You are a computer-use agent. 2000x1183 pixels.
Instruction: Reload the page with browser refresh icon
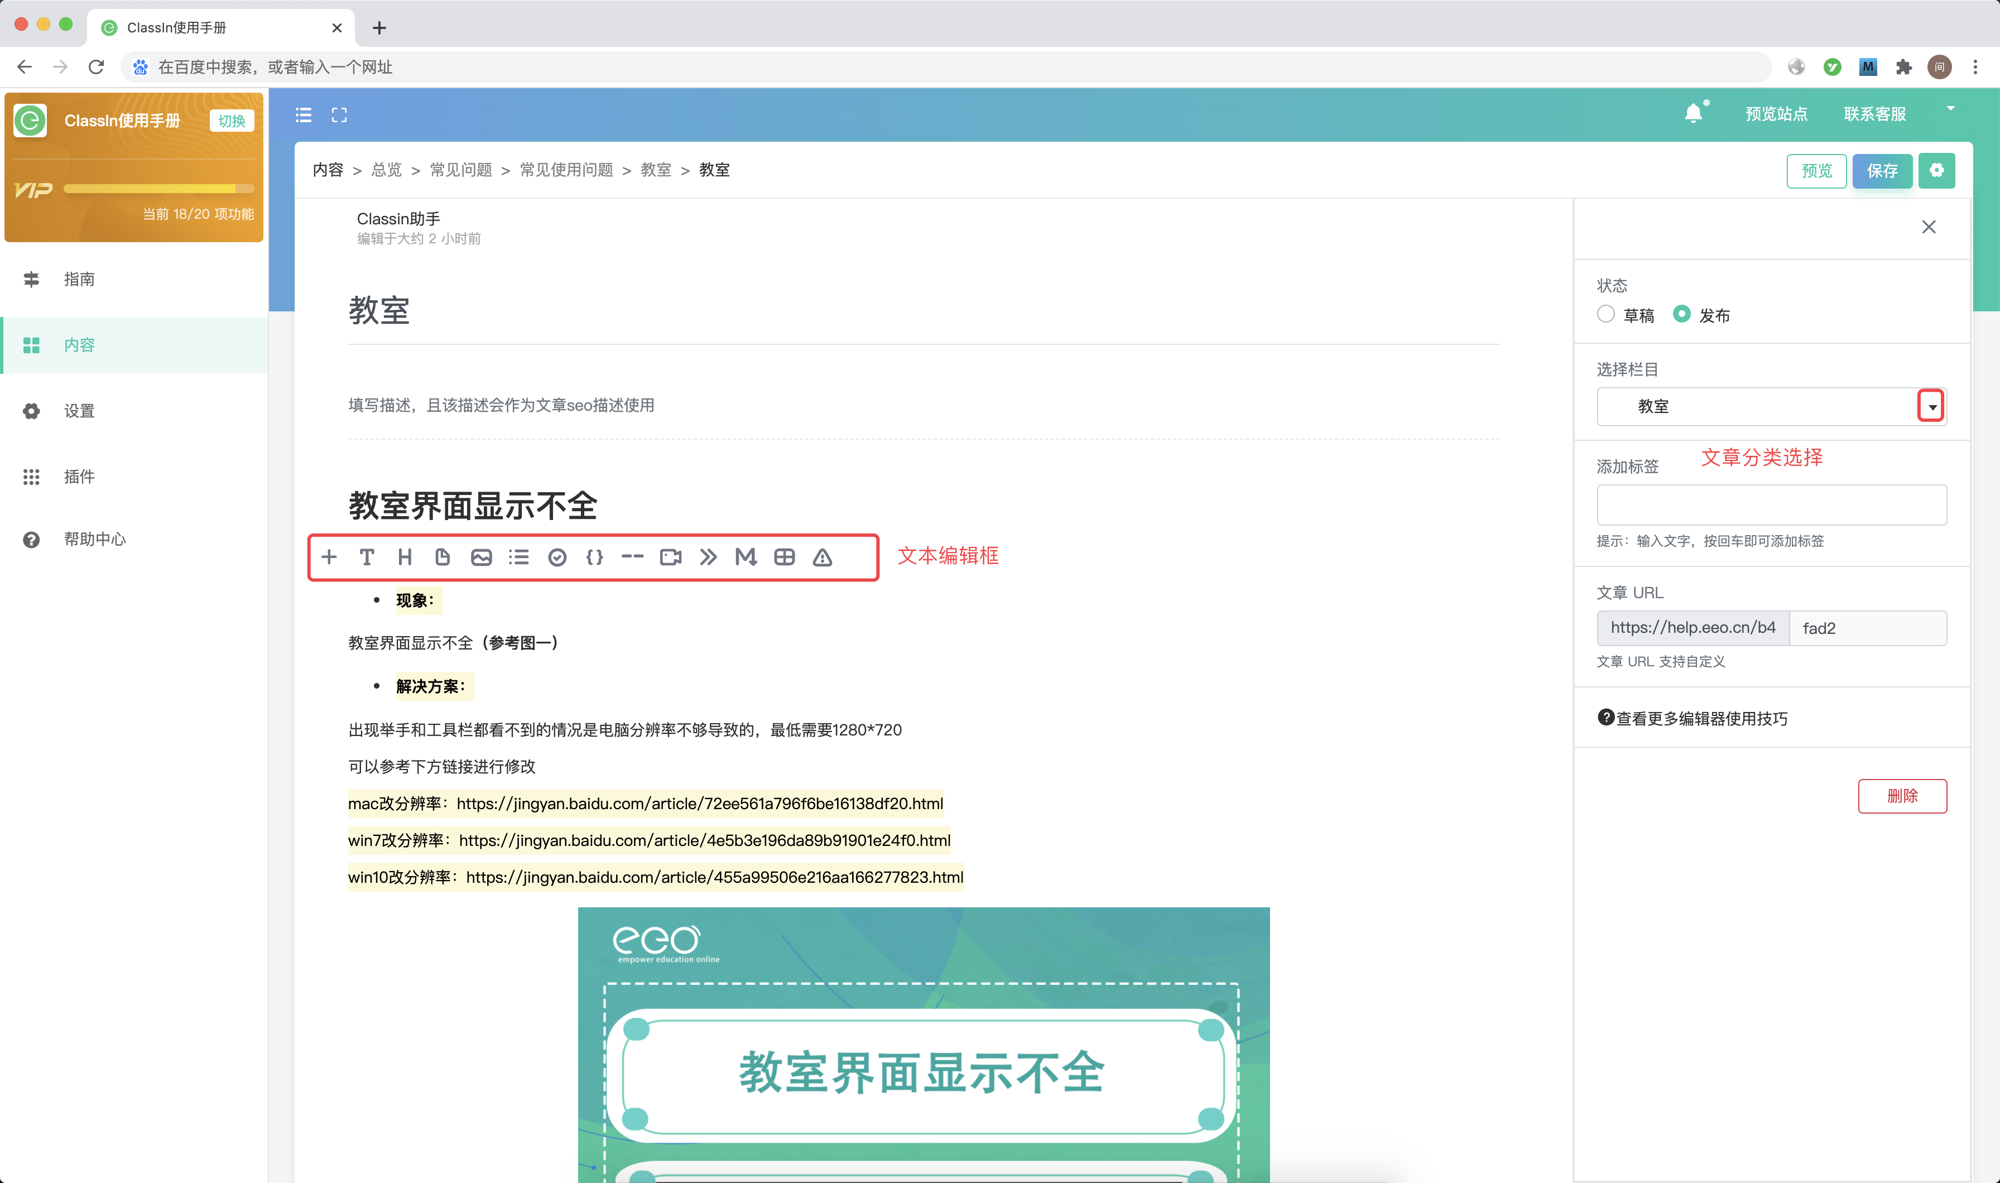pos(97,67)
